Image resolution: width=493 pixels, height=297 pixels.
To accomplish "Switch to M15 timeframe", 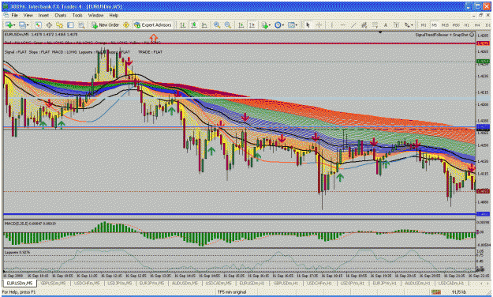I will [445, 24].
